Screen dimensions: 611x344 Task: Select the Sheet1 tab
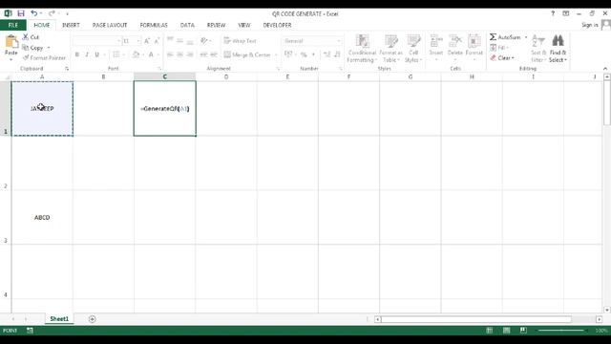pos(59,319)
